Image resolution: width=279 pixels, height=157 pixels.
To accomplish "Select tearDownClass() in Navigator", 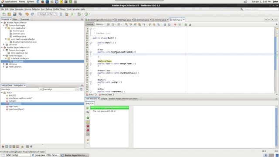I will click(17, 109).
